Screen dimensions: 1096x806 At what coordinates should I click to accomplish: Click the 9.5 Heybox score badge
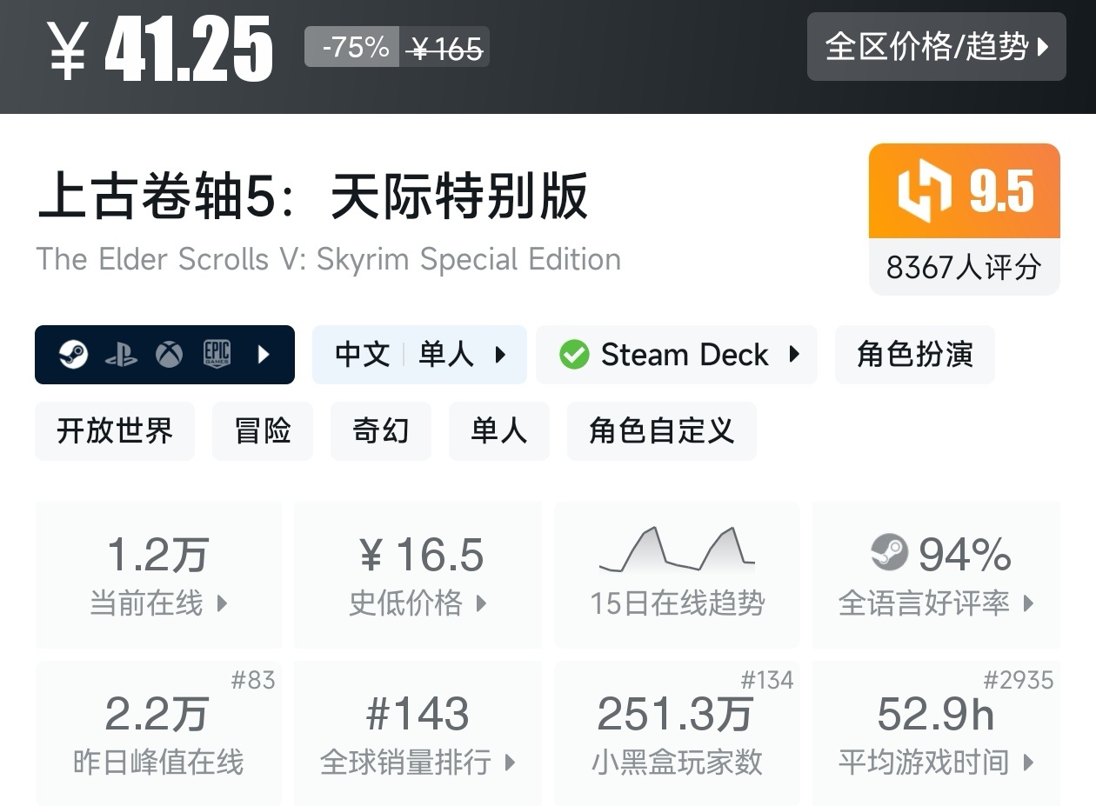(965, 191)
